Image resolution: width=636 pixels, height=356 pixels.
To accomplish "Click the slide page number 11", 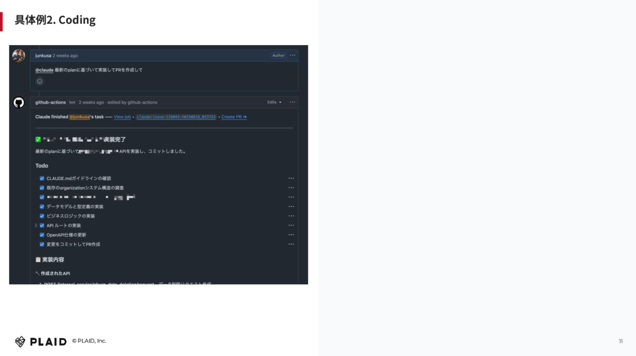I will [x=620, y=341].
